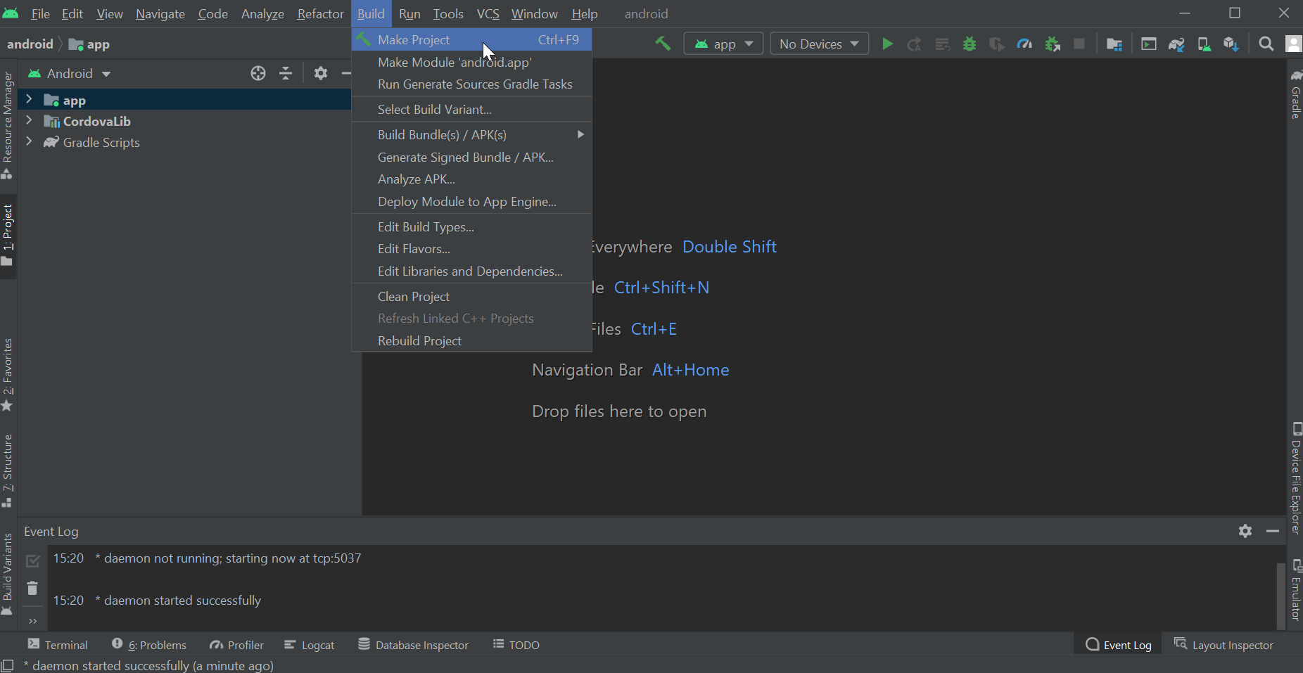This screenshot has width=1303, height=673.
Task: Click the Apply Changes and Restart icon
Action: pyautogui.click(x=915, y=44)
